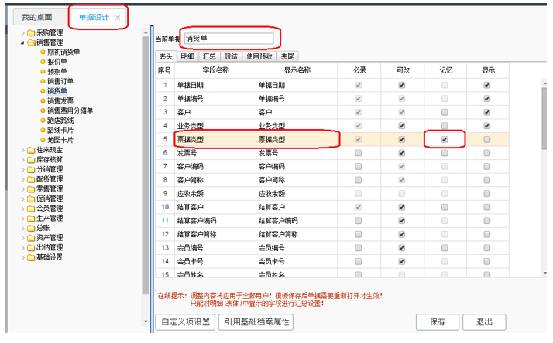Click the tree panel vertical scrollbar thumb
The height and width of the screenshot is (343, 553).
pyautogui.click(x=146, y=165)
